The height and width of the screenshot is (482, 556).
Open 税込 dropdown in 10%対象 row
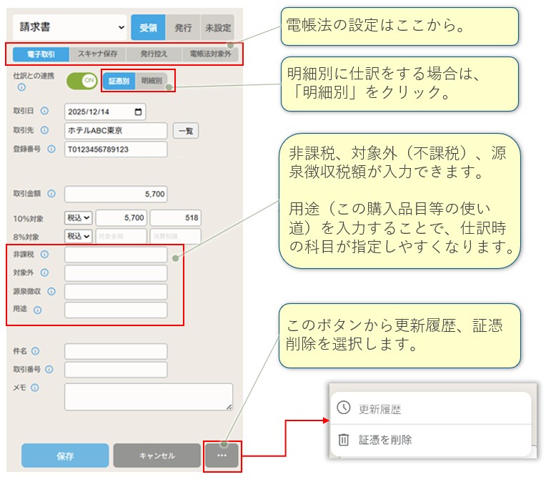tap(78, 217)
